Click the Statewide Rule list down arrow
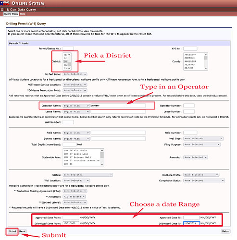The width and height of the screenshot is (237, 240). coord(102,164)
